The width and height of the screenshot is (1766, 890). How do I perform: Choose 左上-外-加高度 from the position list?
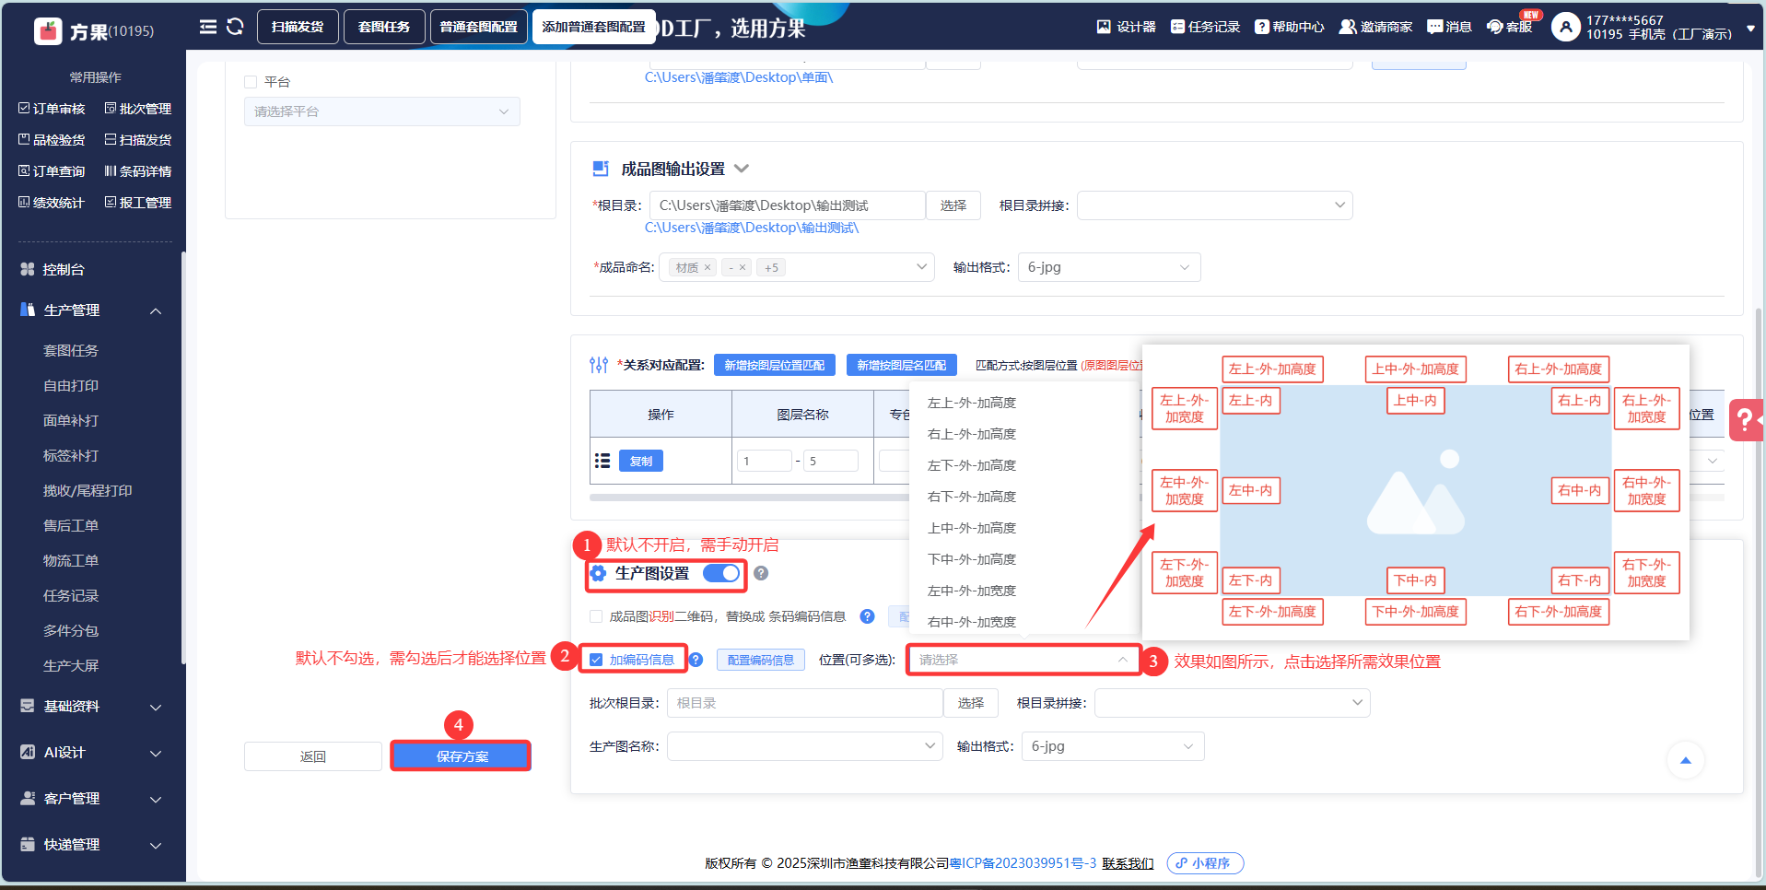(972, 403)
